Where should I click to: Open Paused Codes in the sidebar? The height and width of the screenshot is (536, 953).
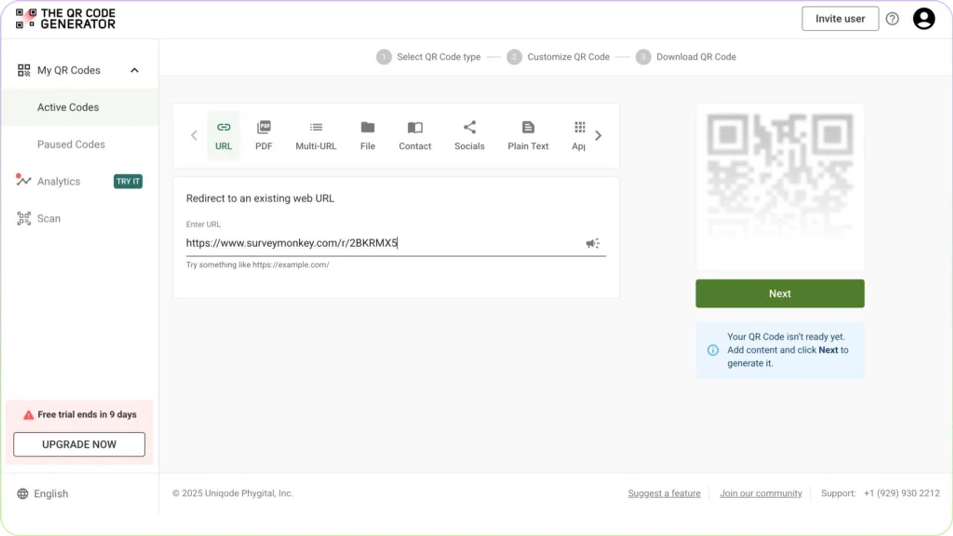(71, 144)
